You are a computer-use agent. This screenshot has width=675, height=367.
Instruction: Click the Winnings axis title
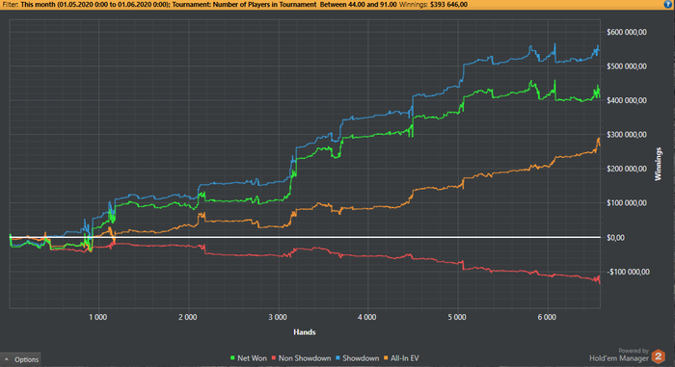658,164
